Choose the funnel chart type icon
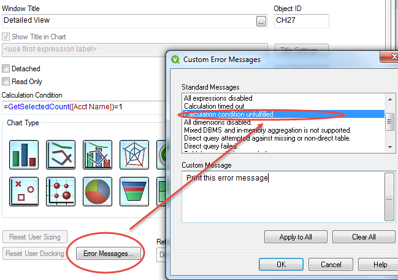 tap(134, 192)
